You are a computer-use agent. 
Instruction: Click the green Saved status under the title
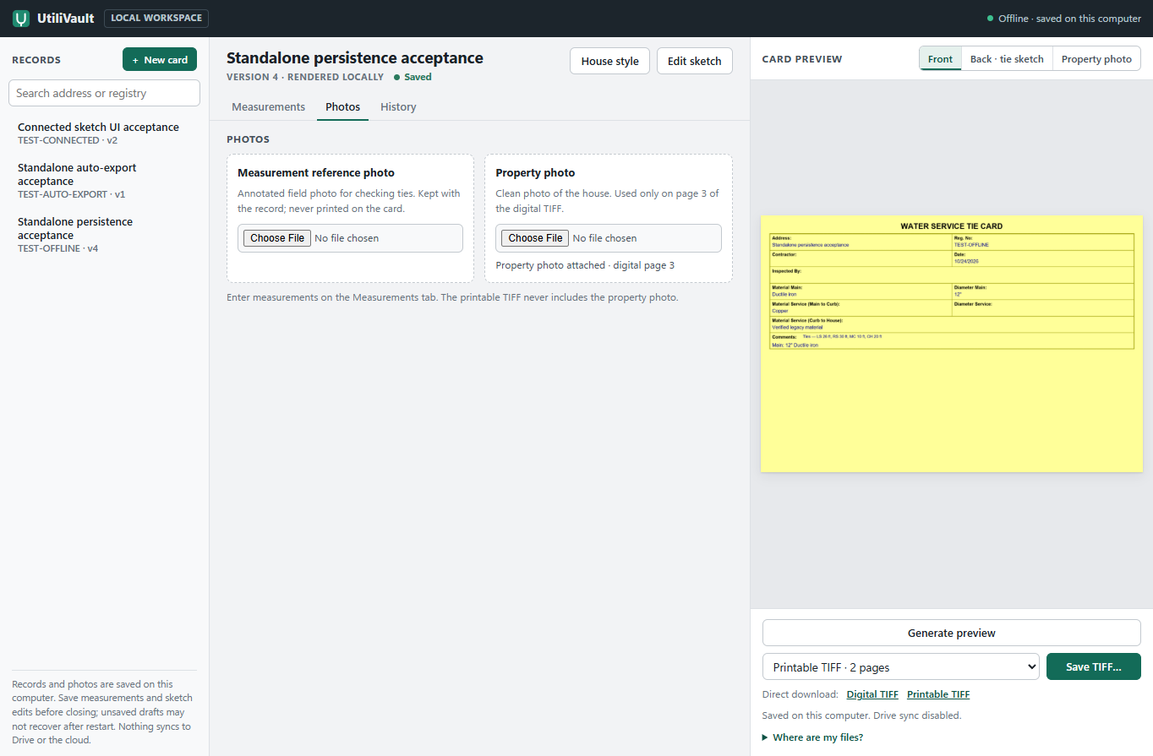pos(413,77)
